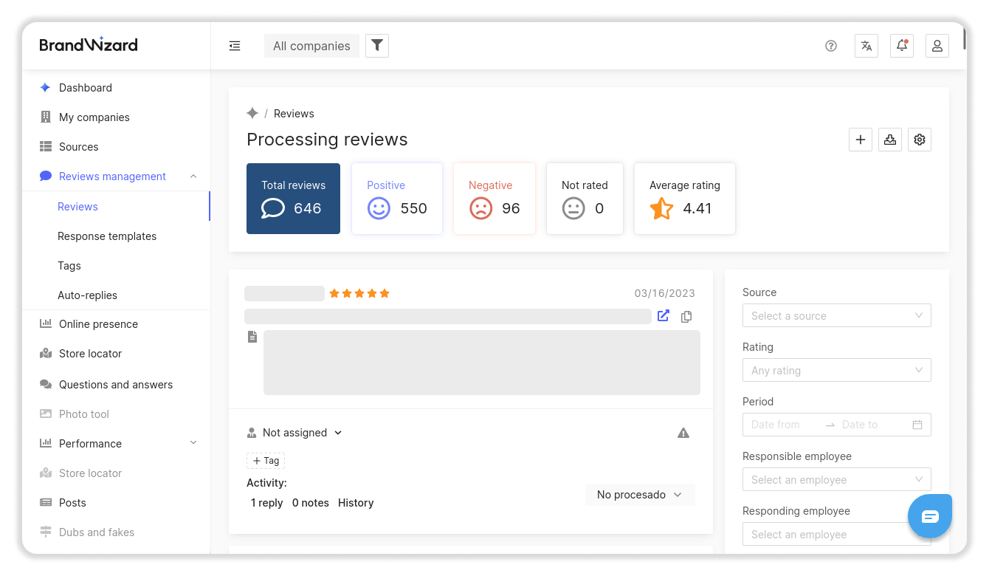Click the add review plus icon
Screen dimensions: 989x576
click(x=860, y=139)
